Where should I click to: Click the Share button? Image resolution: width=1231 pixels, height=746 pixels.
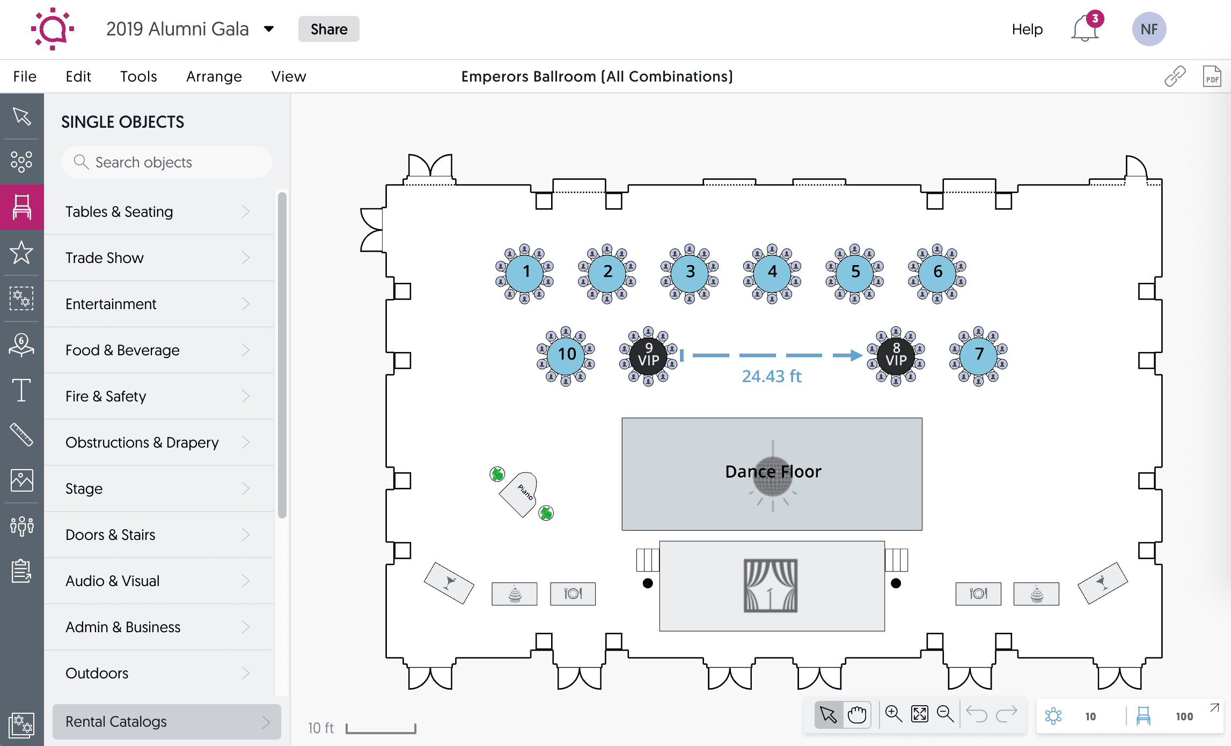pos(328,29)
